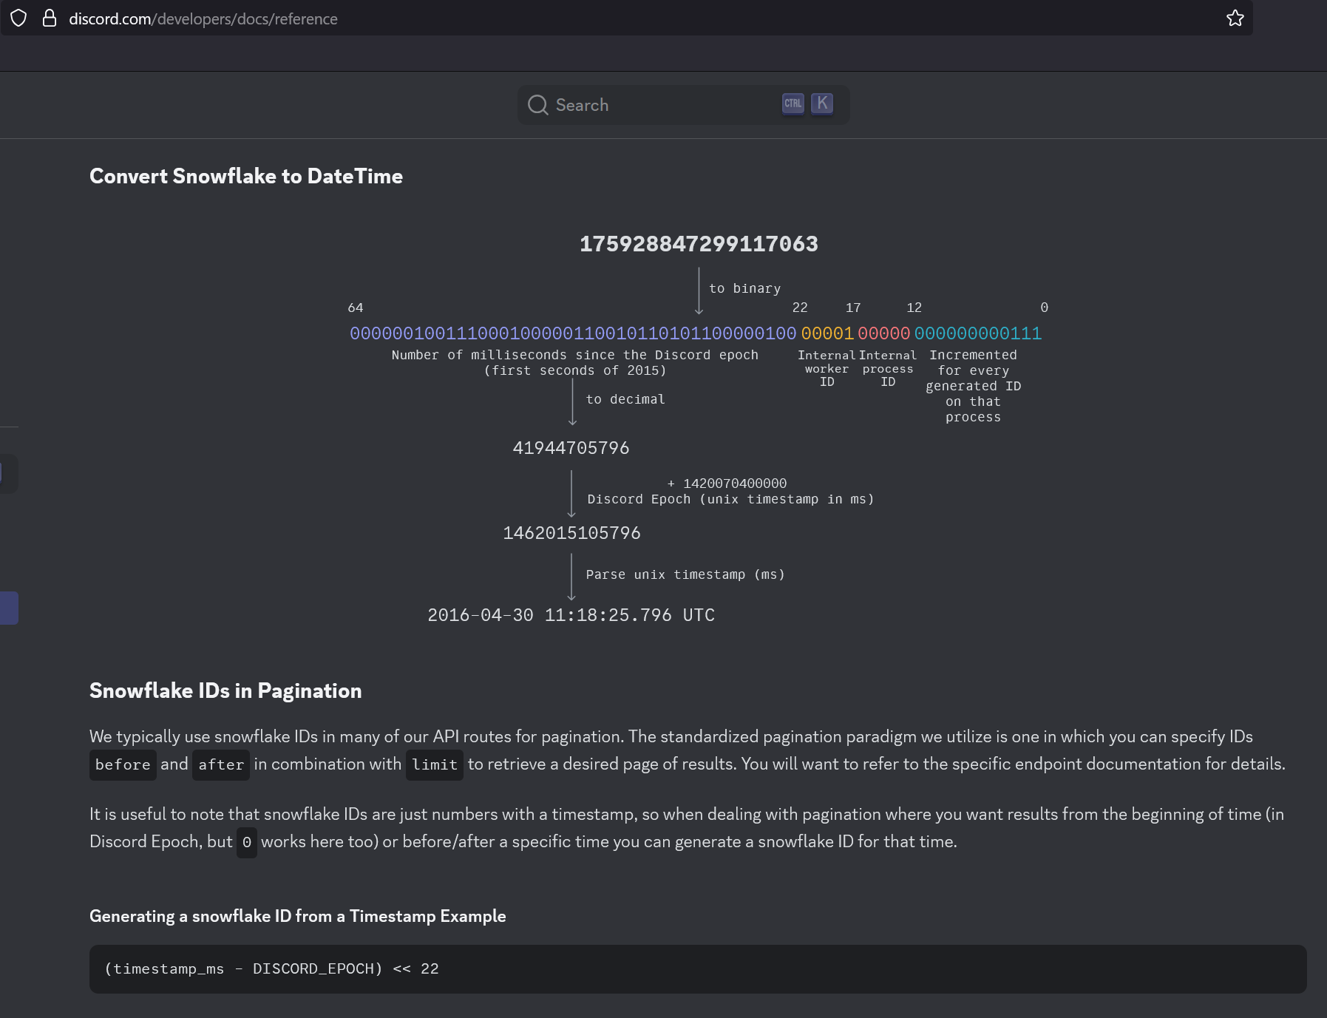Open site info via the padlock icon
The height and width of the screenshot is (1018, 1327).
tap(50, 18)
